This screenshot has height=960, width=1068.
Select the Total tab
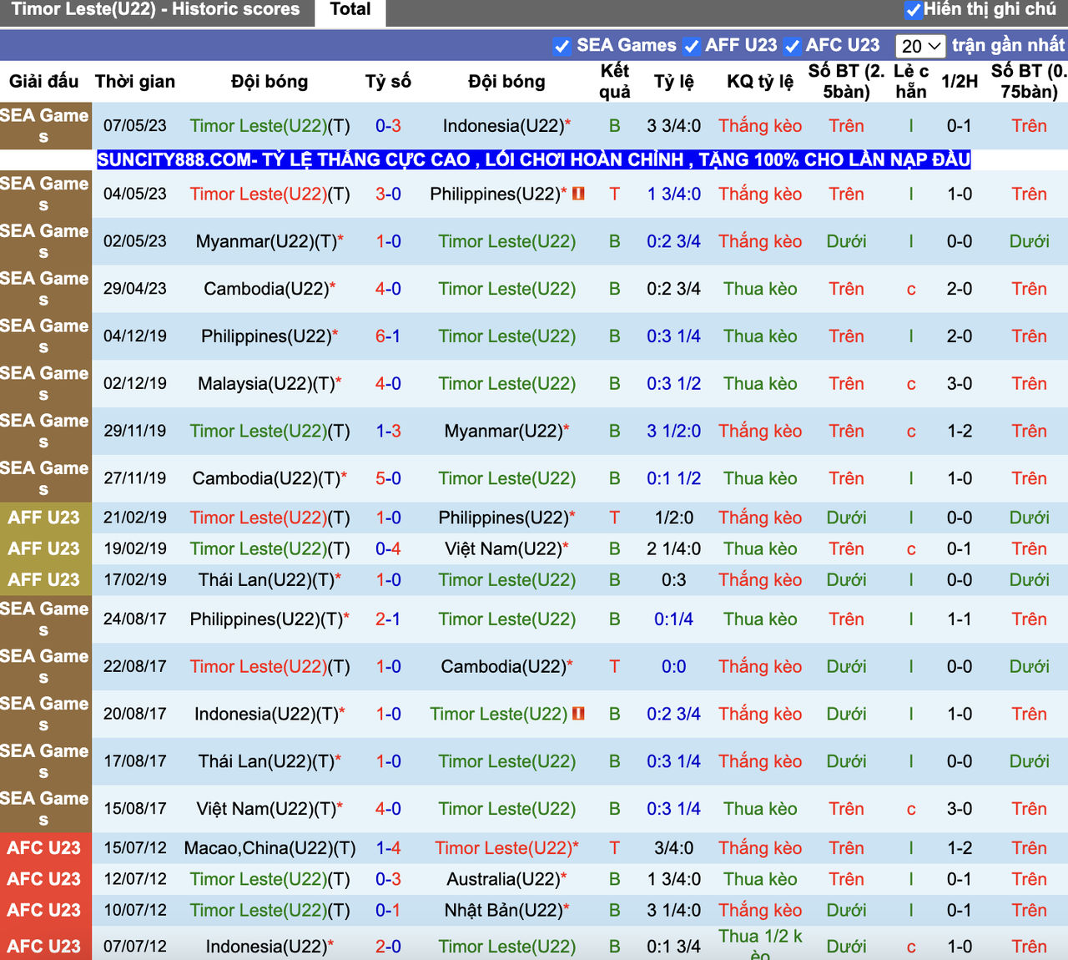[x=350, y=10]
